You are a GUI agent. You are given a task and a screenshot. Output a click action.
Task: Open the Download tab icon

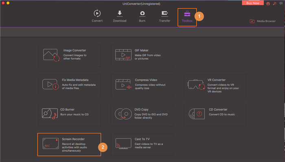point(120,13)
